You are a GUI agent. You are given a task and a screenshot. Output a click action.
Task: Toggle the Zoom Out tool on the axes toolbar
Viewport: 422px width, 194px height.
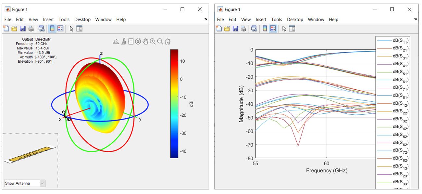pyautogui.click(x=160, y=41)
